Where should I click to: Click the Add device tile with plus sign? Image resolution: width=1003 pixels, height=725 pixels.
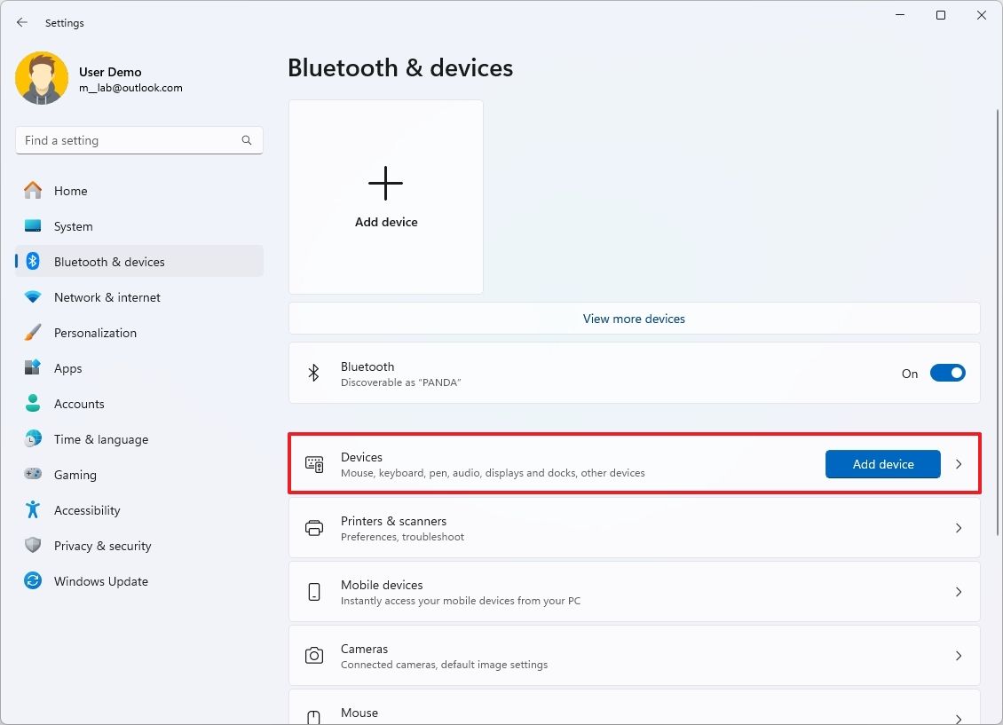pyautogui.click(x=385, y=195)
